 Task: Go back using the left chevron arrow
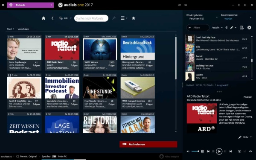coord(52,18)
